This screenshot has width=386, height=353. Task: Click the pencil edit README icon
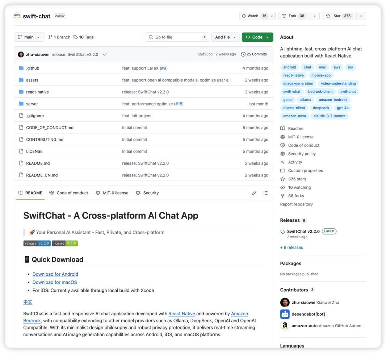254,193
